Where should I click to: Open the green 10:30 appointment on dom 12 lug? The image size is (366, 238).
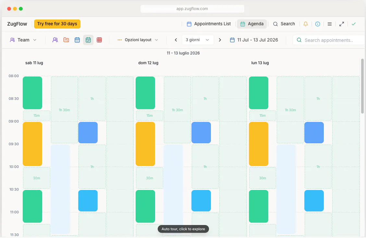[145, 206]
